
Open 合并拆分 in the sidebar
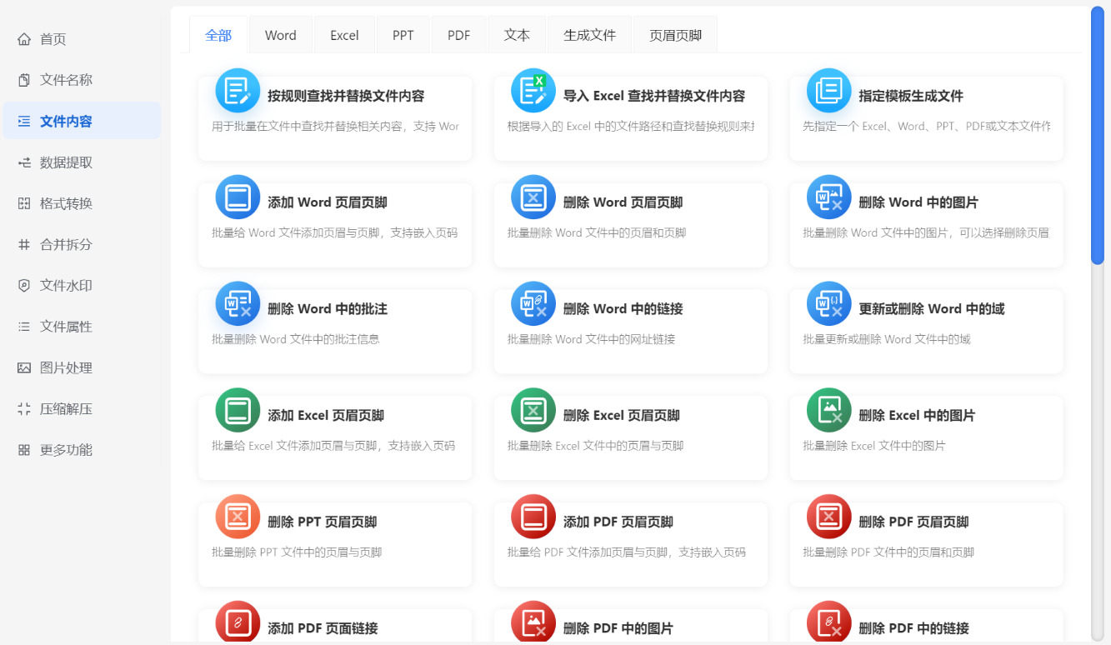point(82,245)
